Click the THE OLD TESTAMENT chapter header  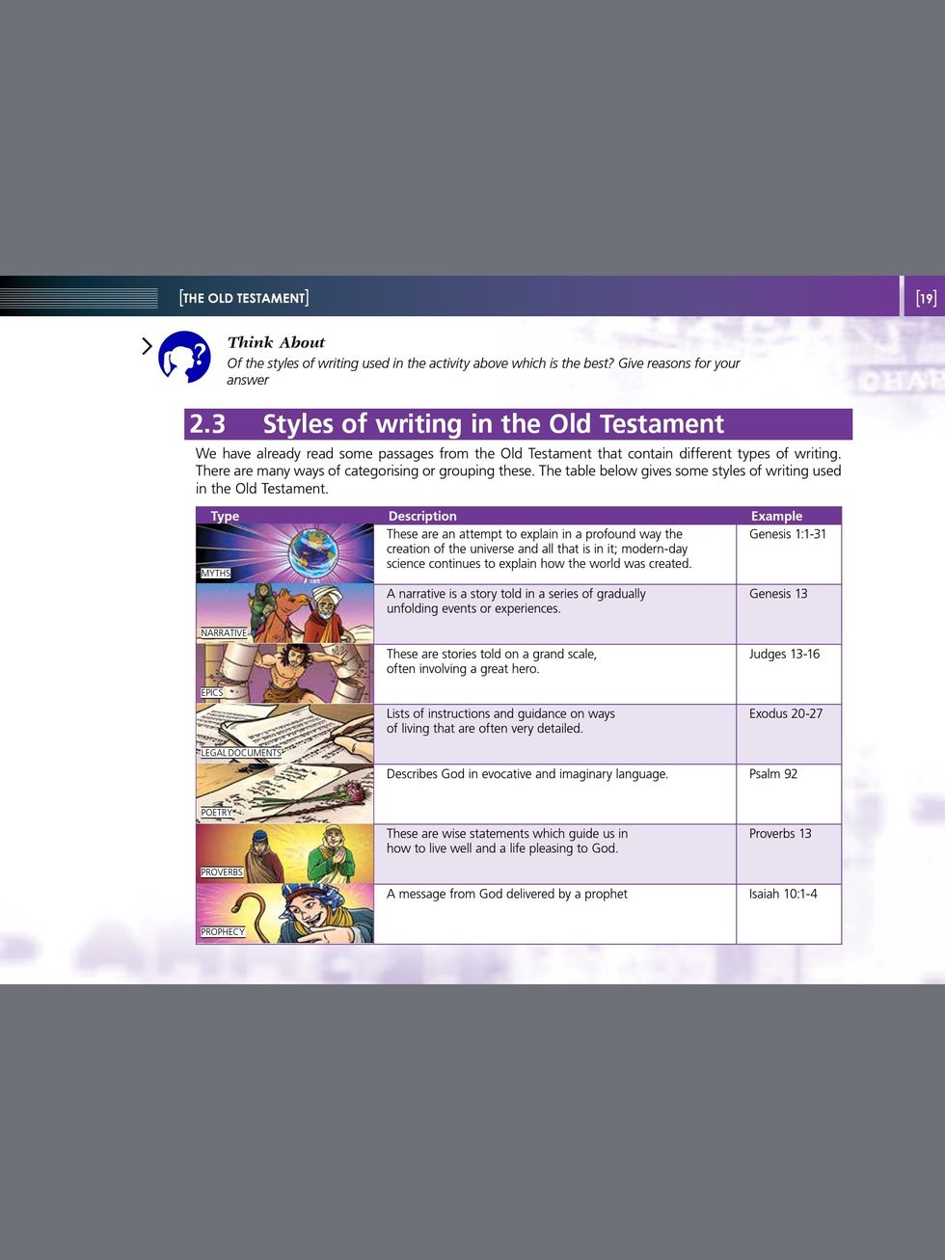(x=244, y=298)
